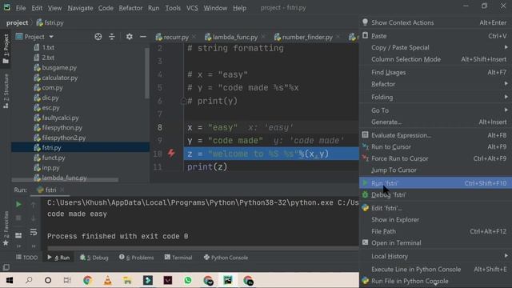Expand Copy / Paste Special submenu
Viewport: 512px width, 288px height.
(435, 47)
